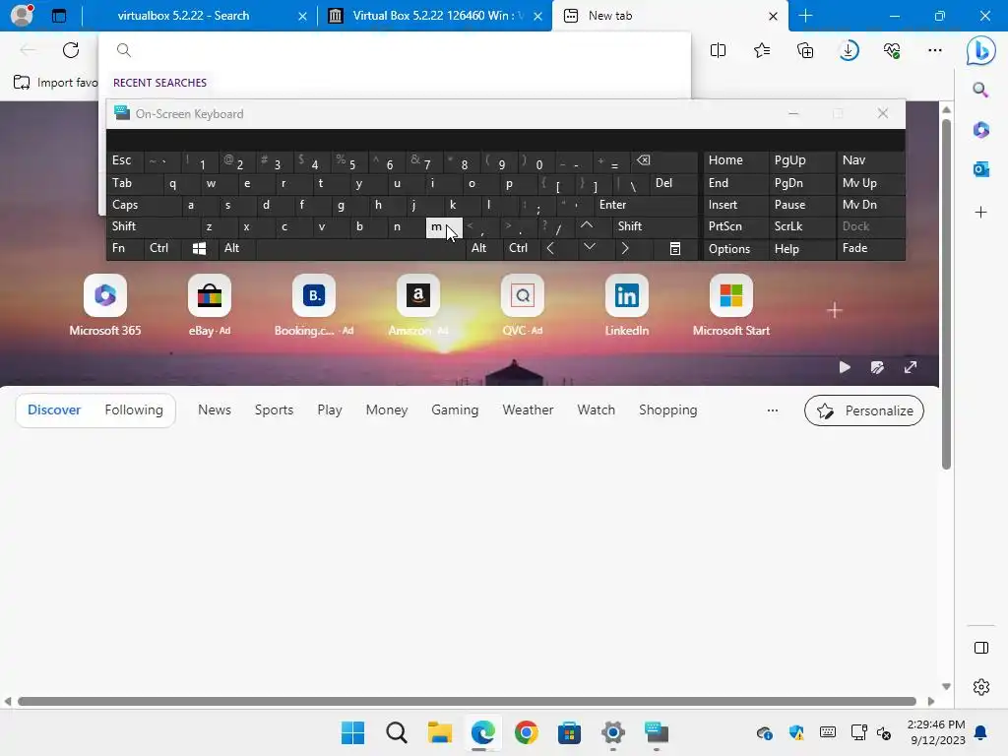Switch to Virtual Box 5.2.22 126460 Win tab
1008x756 pixels.
click(434, 16)
